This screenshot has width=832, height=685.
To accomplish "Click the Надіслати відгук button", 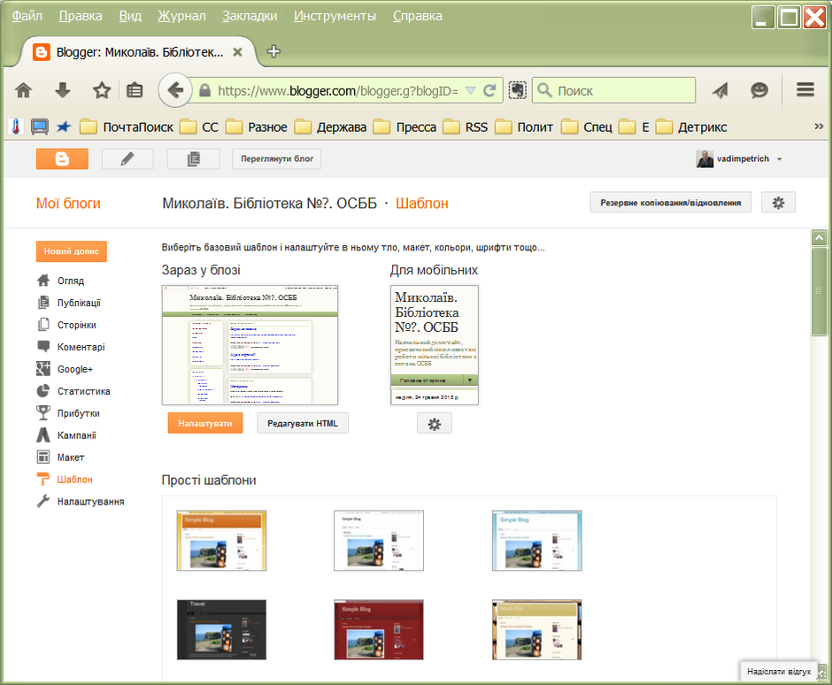I will [778, 672].
